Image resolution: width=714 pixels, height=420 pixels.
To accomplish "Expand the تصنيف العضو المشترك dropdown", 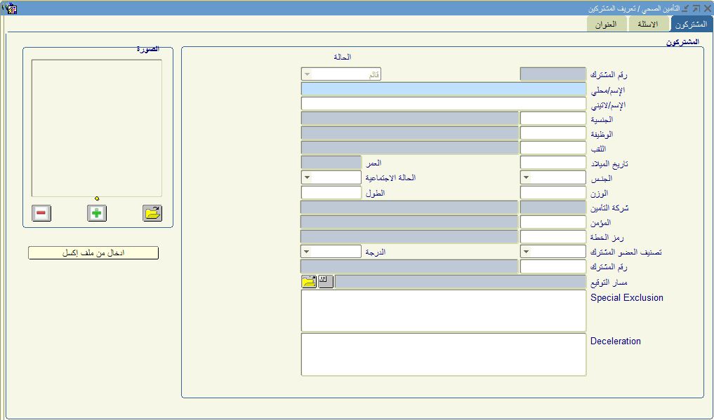I will click(x=527, y=252).
